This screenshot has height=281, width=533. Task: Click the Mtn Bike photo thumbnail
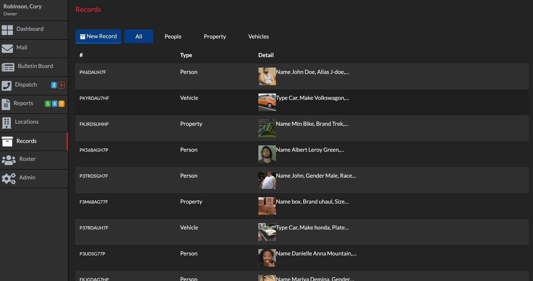tap(267, 128)
